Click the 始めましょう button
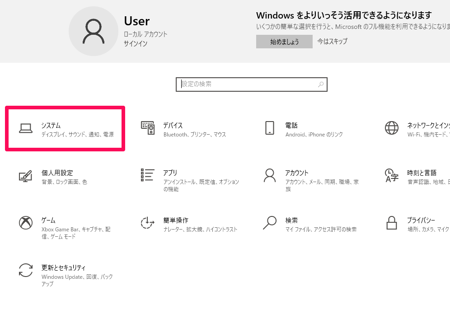This screenshot has height=333, width=450. click(284, 42)
